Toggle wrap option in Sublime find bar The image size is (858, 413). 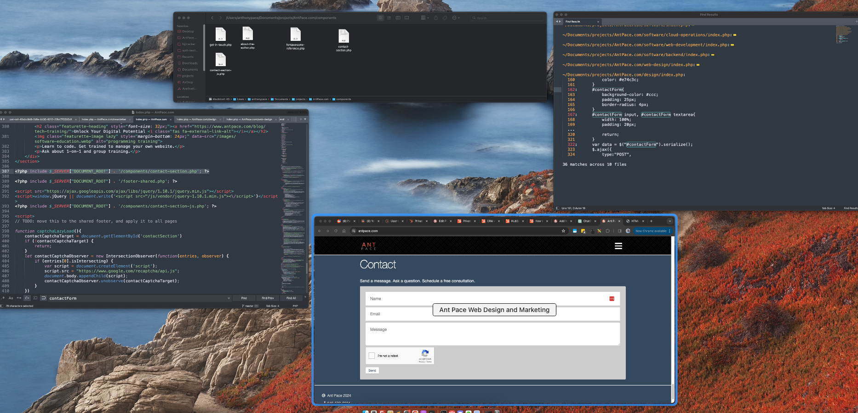click(x=27, y=298)
